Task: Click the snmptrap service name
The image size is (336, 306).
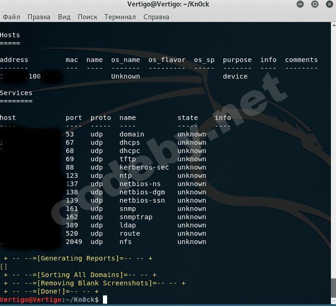Action: click(136, 217)
